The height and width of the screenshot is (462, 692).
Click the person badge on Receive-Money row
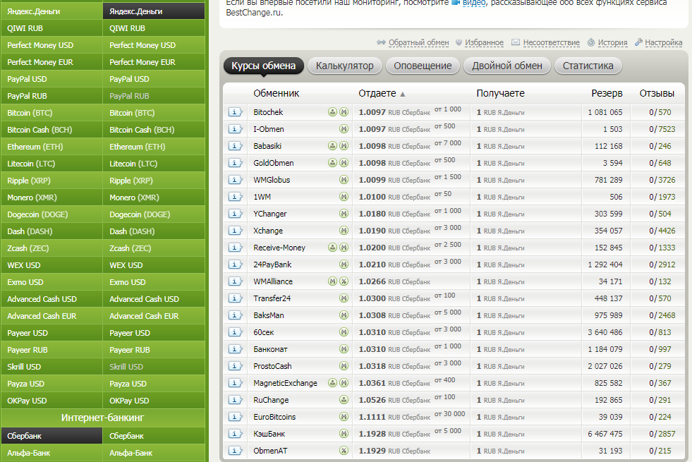332,248
